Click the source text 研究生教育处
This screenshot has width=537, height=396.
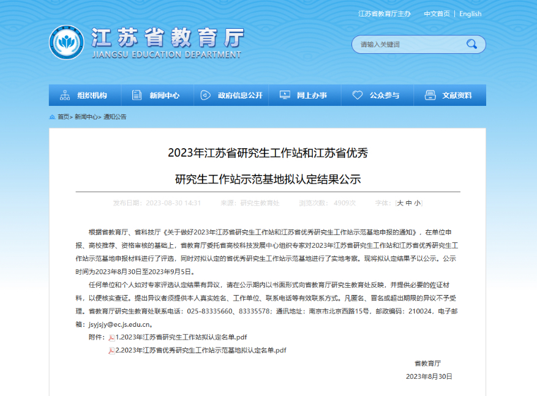(x=260, y=203)
